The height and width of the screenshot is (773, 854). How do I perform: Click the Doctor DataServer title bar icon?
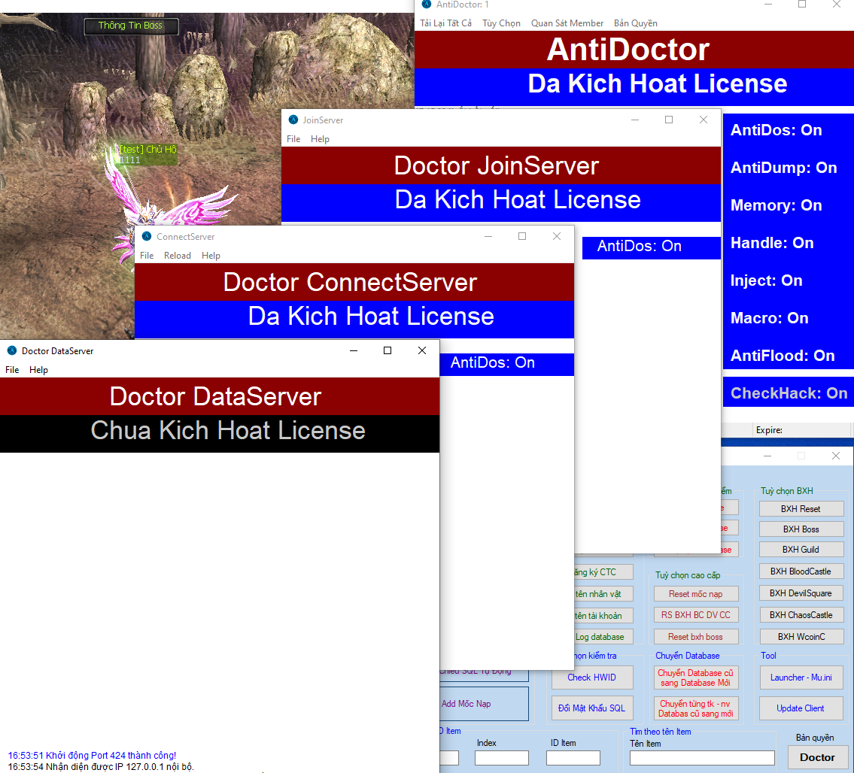click(12, 350)
